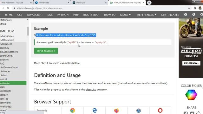Open the color picker hexagon
The width and height of the screenshot is (203, 114).
(191, 95)
